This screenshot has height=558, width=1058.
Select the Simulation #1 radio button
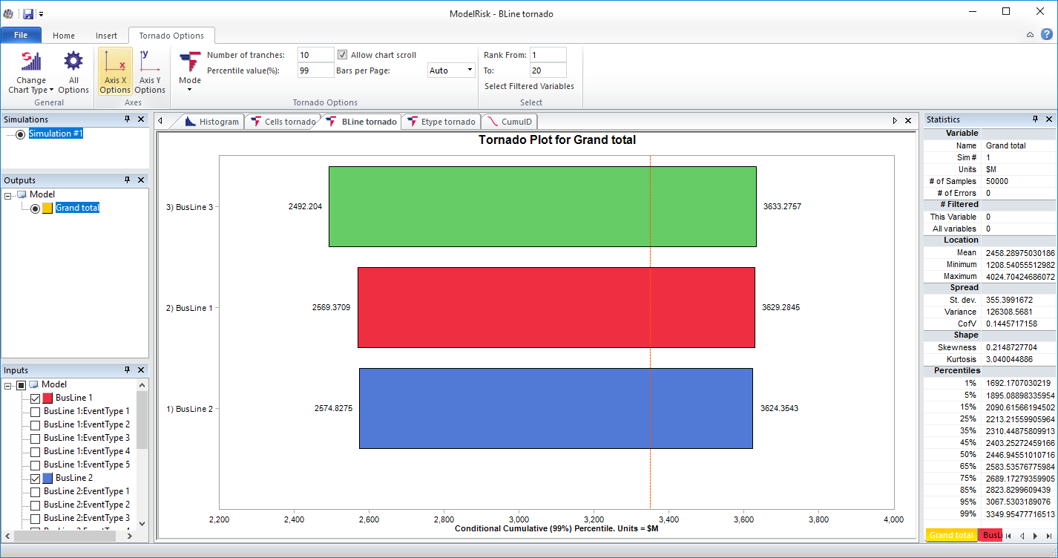coord(20,134)
